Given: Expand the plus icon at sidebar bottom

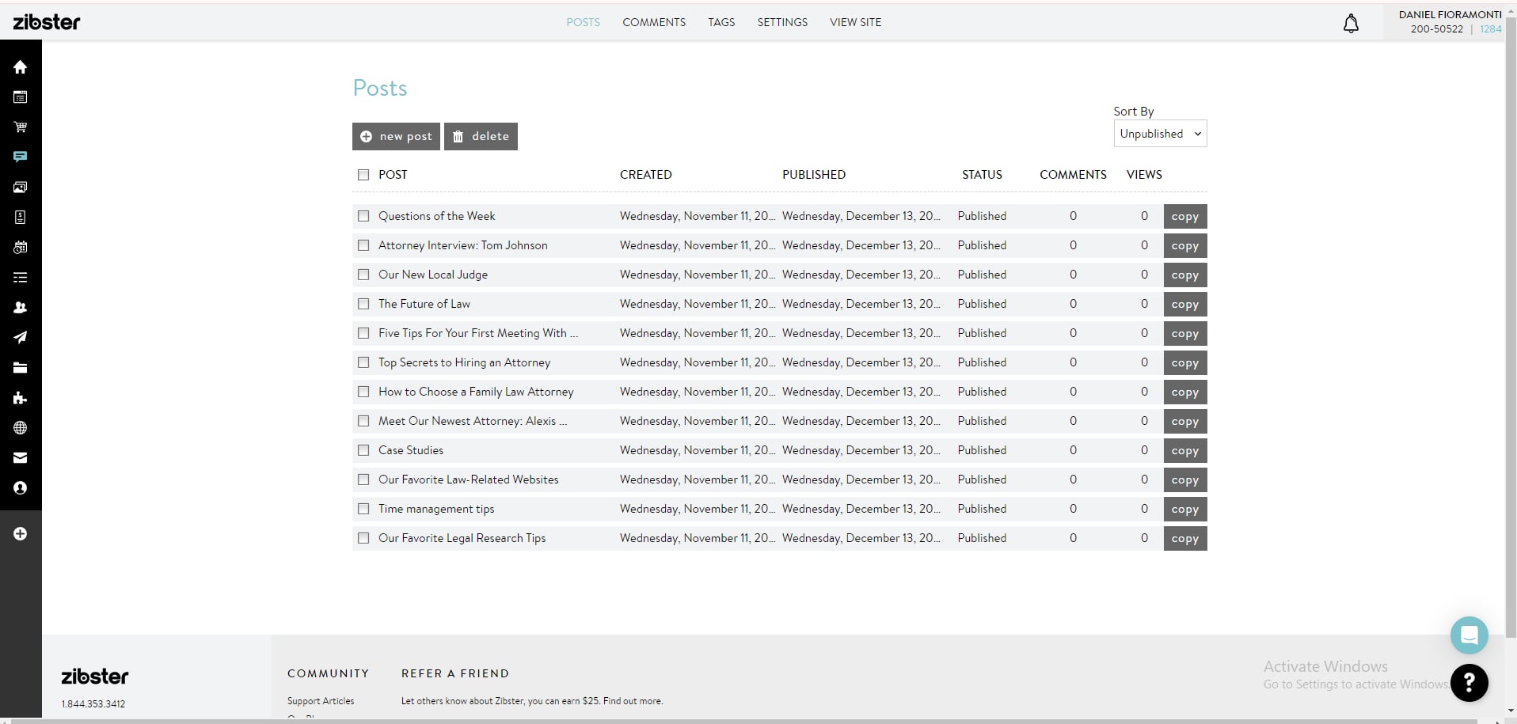Looking at the screenshot, I should pos(21,534).
